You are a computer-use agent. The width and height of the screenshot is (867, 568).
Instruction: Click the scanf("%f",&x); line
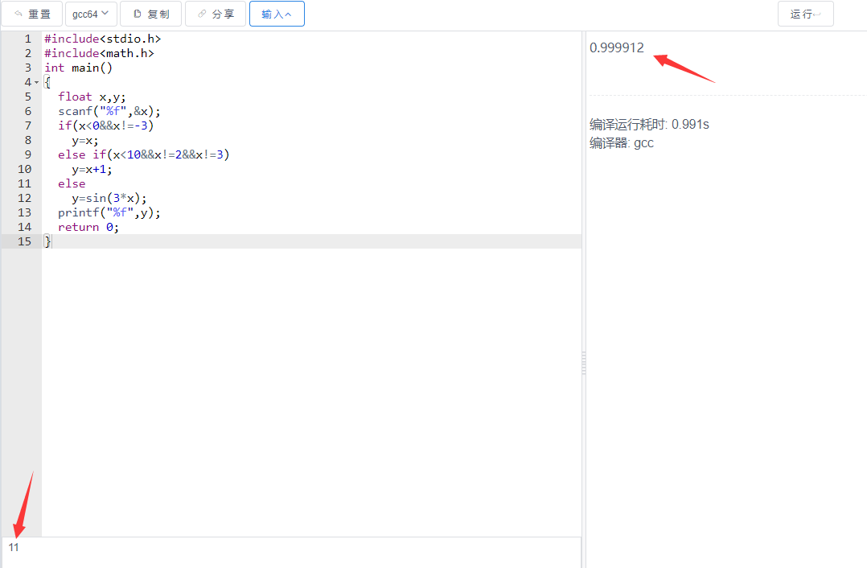click(x=109, y=111)
